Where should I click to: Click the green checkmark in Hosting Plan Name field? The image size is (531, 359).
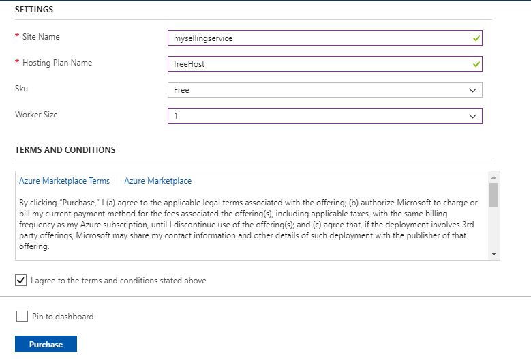[x=476, y=63]
